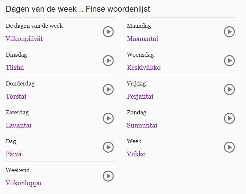Image resolution: width=246 pixels, height=194 pixels.
Task: Click the Finnish word Lauantai
Action: coord(19,125)
